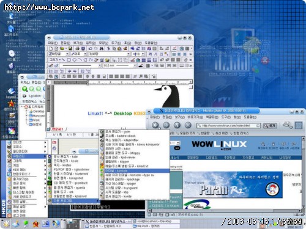
Task: Select the Work folder in Konqueror tree
Action: point(34,120)
